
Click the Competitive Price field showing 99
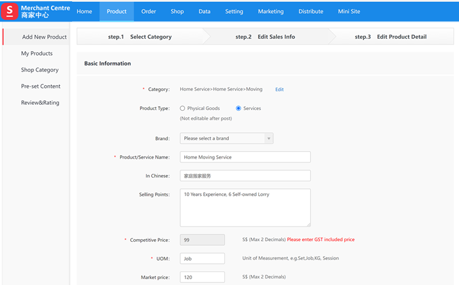pos(202,240)
